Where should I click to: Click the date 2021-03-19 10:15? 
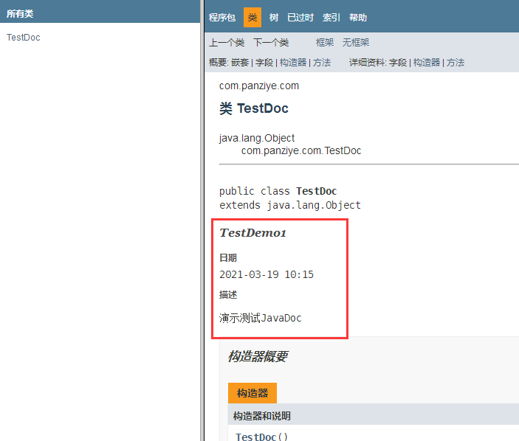[266, 274]
